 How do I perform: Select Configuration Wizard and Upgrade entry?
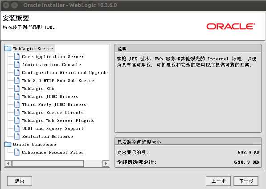click(65, 73)
